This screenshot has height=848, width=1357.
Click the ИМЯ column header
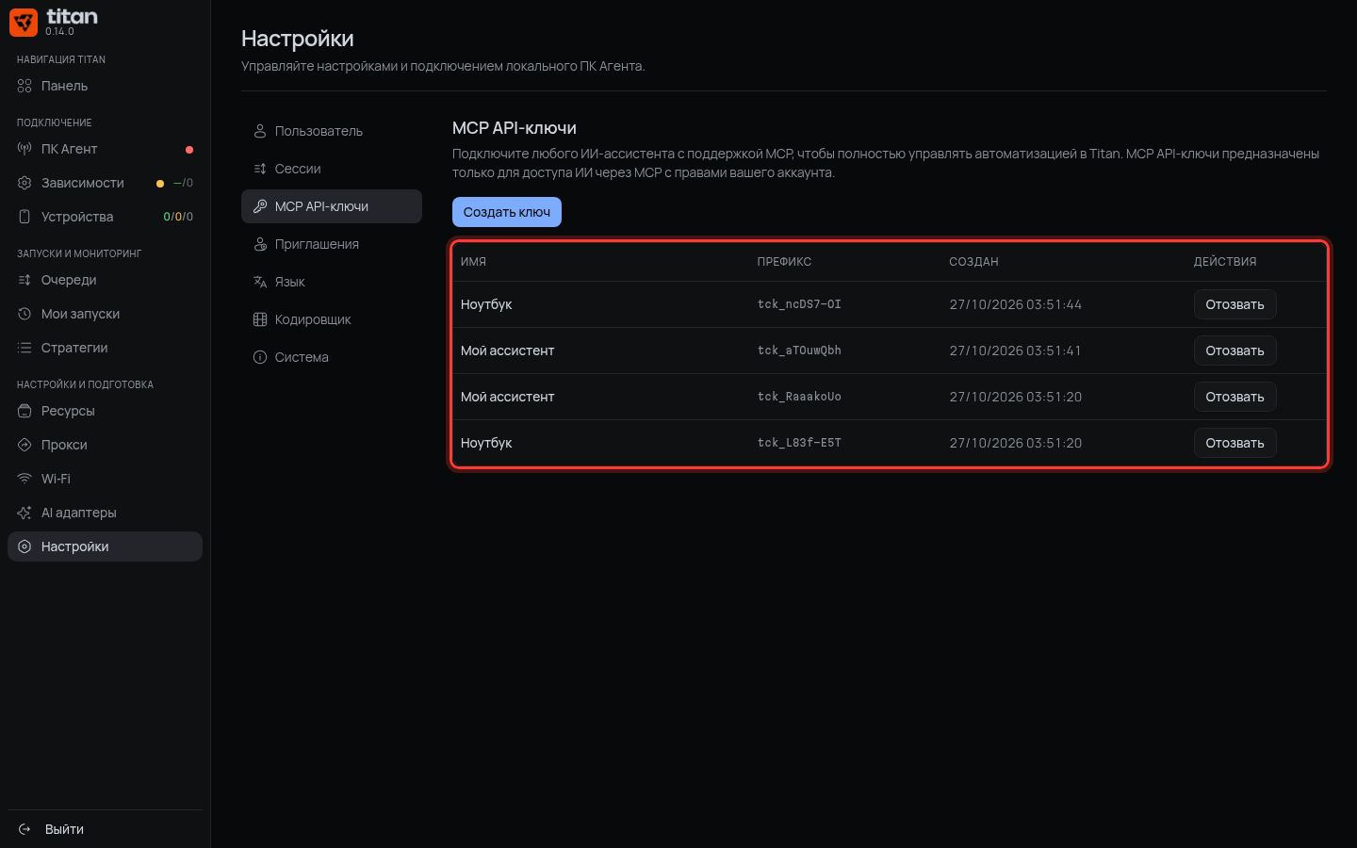click(473, 262)
